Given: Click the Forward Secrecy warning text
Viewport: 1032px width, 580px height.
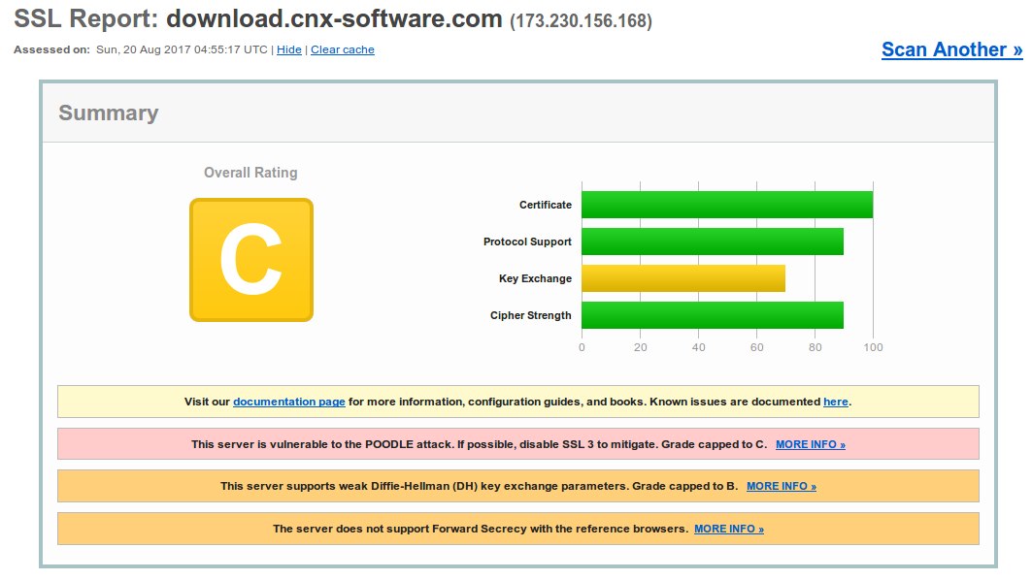Looking at the screenshot, I should coord(481,530).
